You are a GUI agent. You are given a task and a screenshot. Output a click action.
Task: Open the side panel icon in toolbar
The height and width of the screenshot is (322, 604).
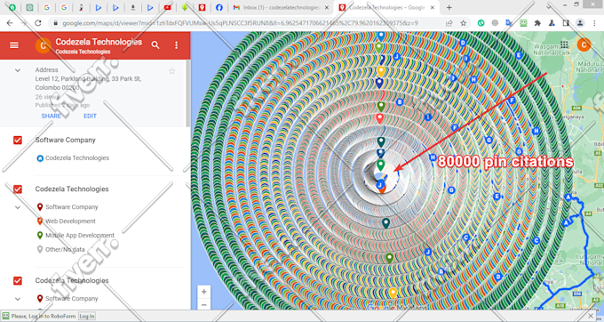pyautogui.click(x=566, y=23)
